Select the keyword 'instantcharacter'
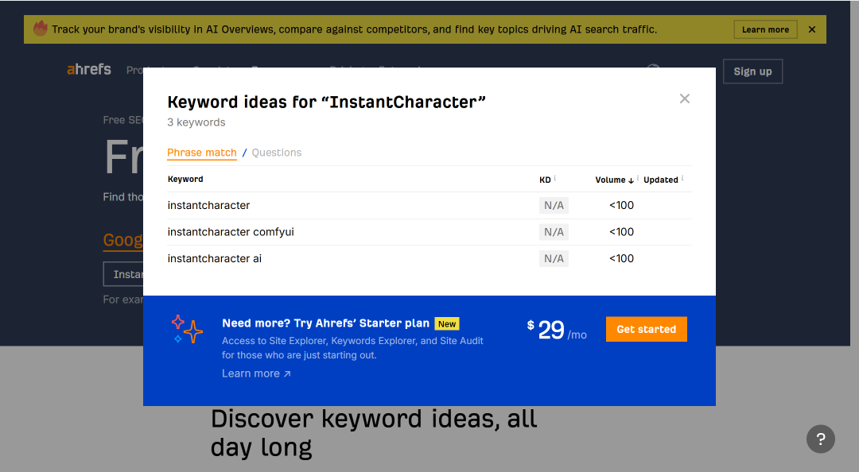 point(208,205)
